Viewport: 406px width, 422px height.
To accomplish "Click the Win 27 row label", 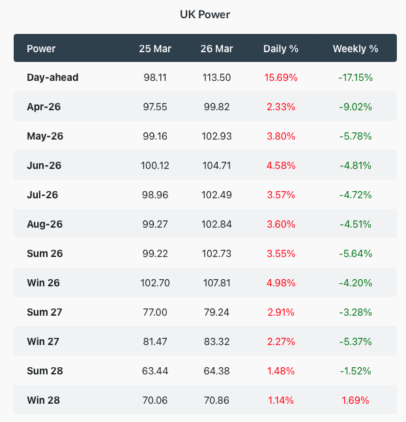I will [44, 342].
